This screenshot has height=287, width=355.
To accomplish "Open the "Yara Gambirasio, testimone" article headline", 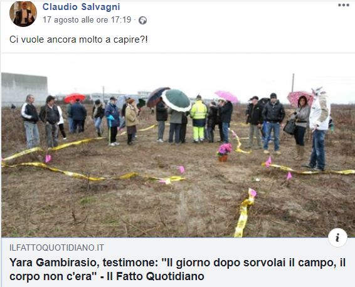I will click(x=177, y=269).
